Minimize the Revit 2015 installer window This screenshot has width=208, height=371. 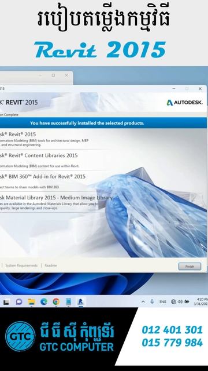(174, 89)
